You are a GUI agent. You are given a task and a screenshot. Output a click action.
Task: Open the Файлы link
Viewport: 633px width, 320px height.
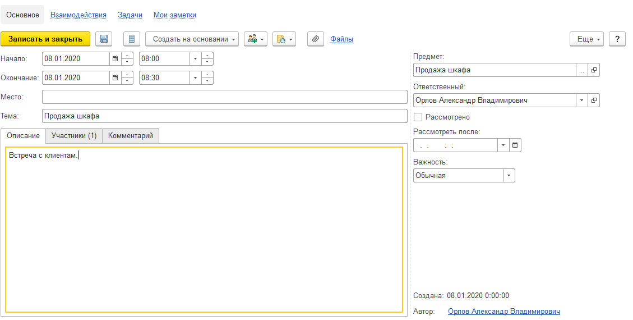point(341,39)
